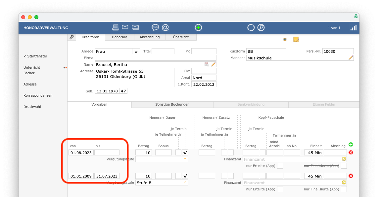Click the green plus icon in blue toolbar

click(x=198, y=28)
